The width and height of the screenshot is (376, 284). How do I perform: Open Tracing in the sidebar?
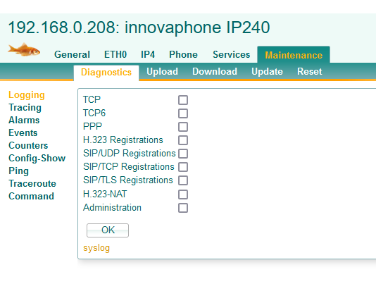click(x=25, y=108)
